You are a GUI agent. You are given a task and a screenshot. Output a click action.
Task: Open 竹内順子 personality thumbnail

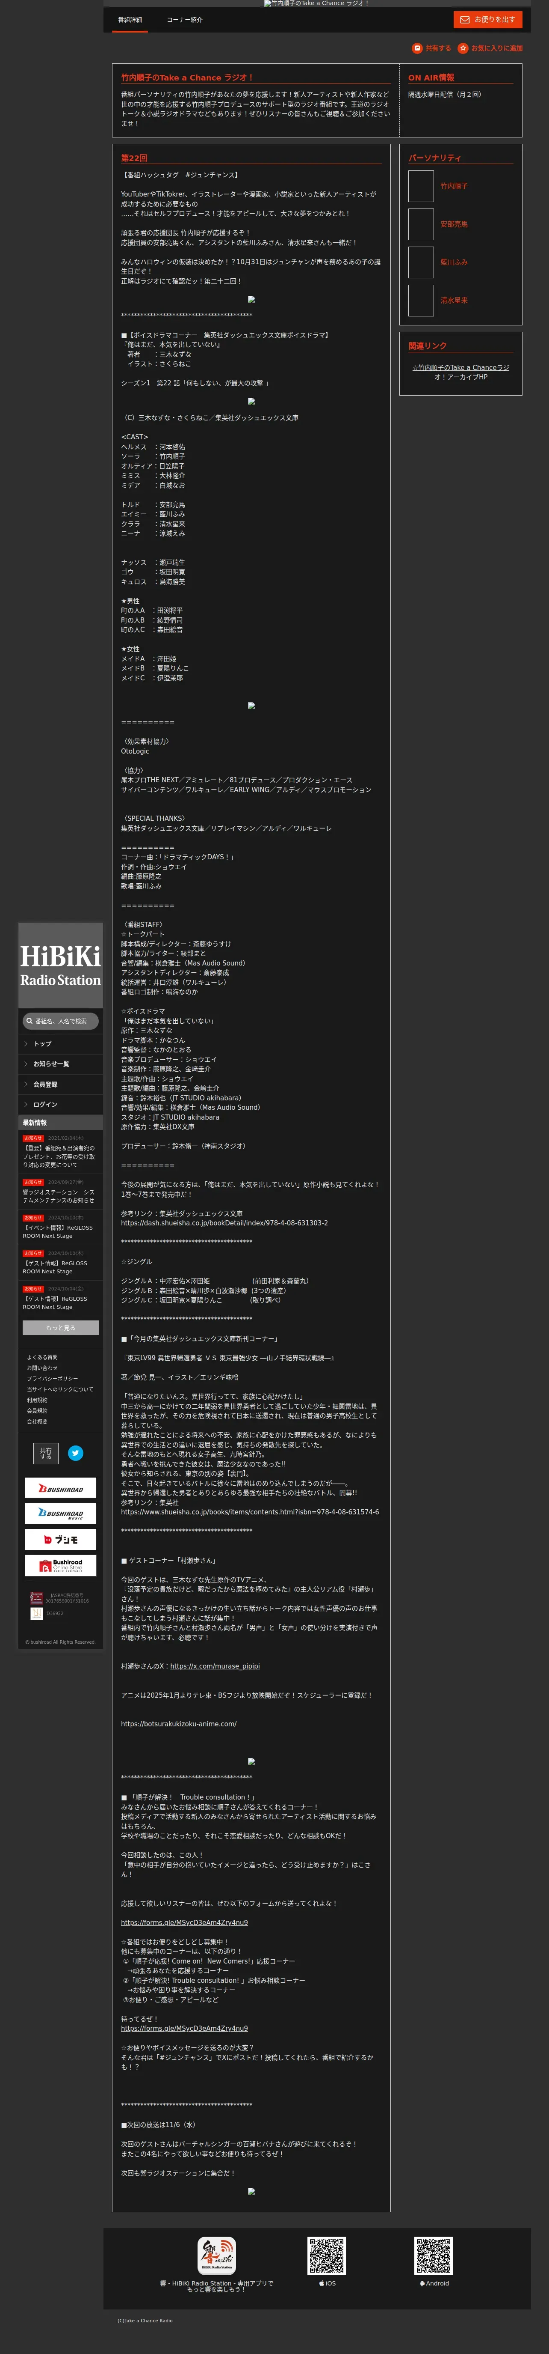[420, 186]
